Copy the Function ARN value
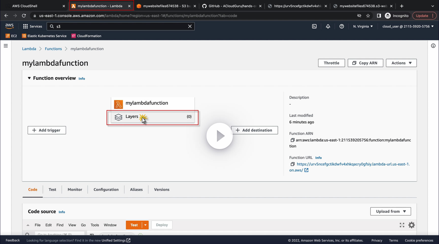 [x=292, y=140]
